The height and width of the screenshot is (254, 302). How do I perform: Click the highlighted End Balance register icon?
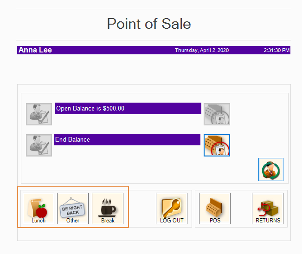click(x=217, y=145)
